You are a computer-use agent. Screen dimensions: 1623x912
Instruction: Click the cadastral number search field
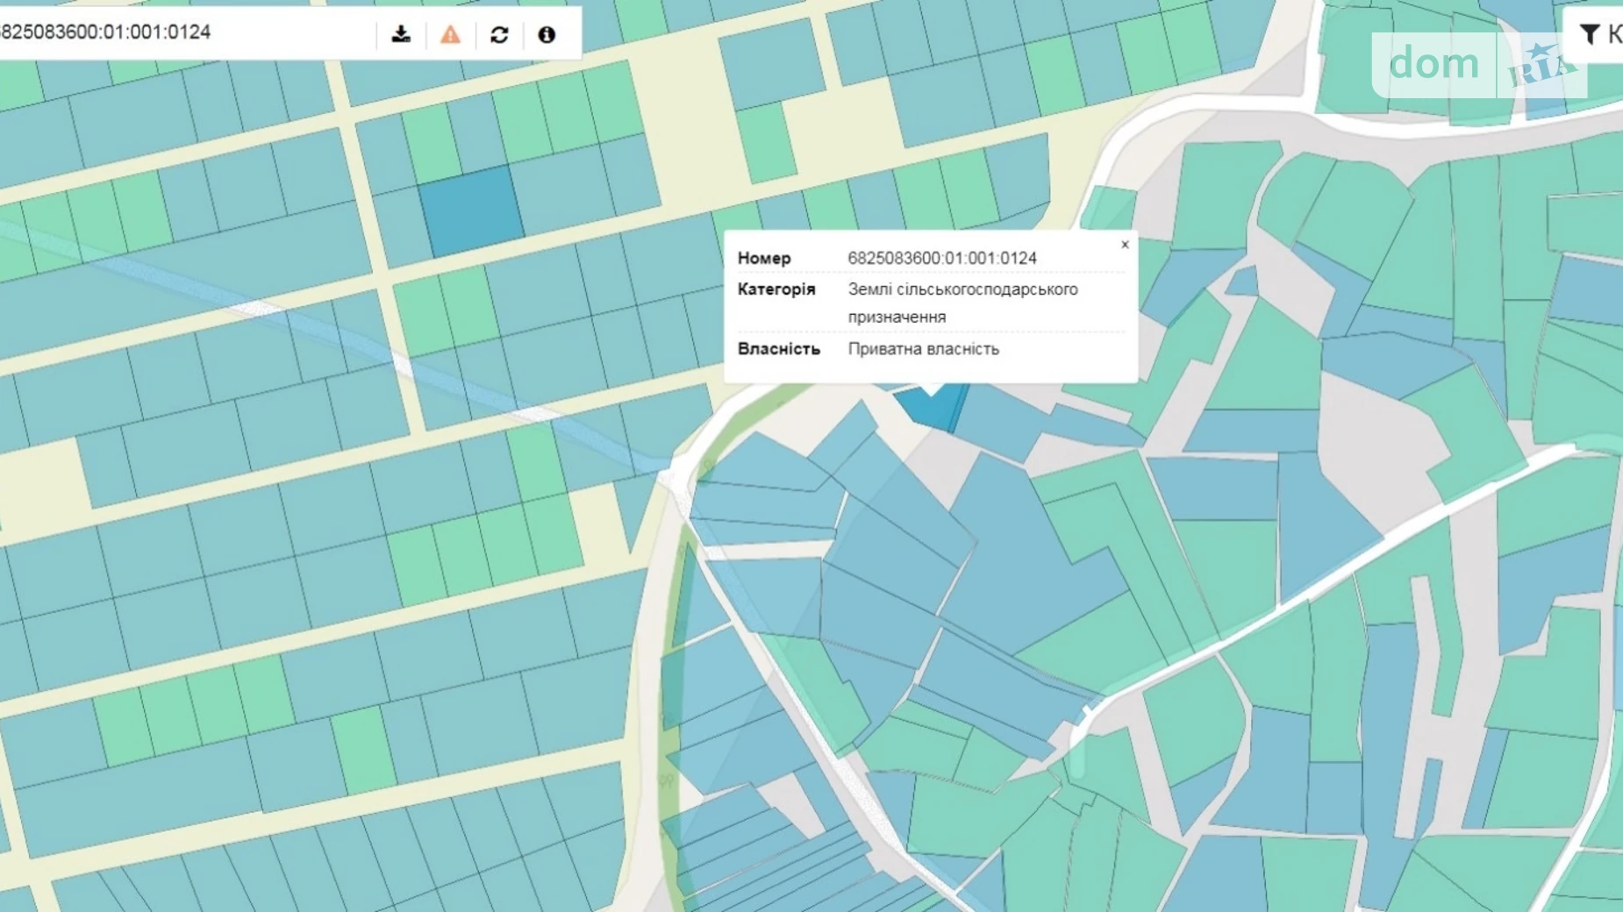[175, 32]
